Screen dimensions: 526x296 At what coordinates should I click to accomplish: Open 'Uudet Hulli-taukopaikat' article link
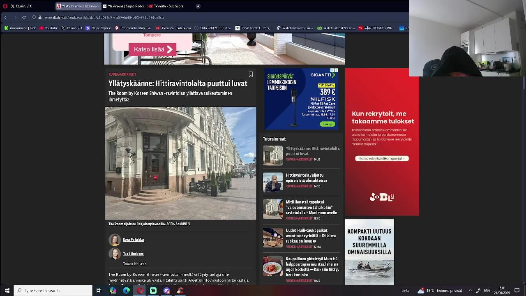(311, 236)
